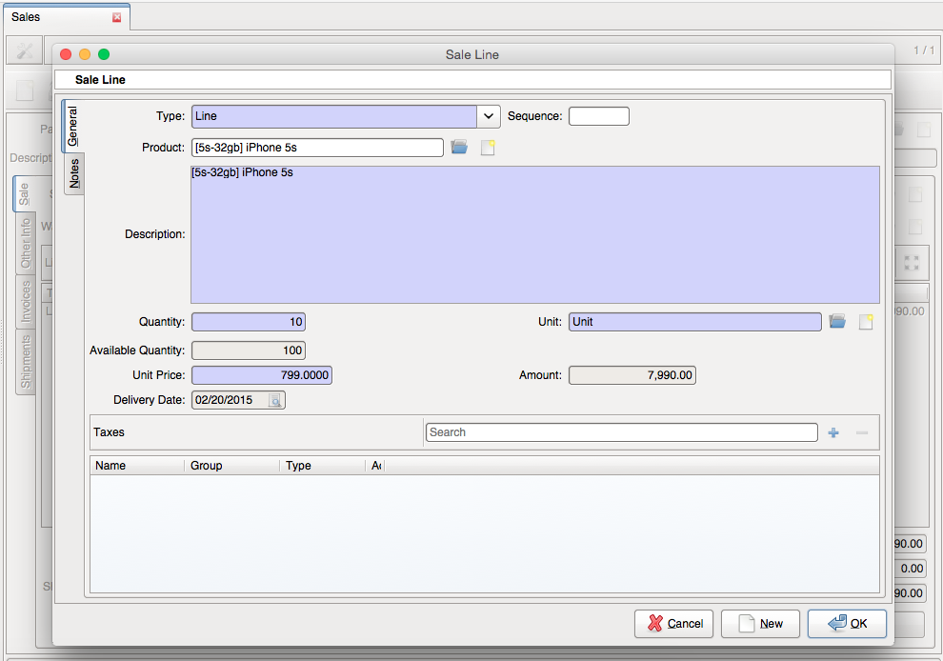The image size is (943, 661).
Task: Click tools icon in Sales window
Action: coord(25,50)
